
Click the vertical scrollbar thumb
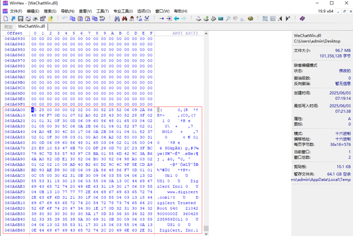206,228
